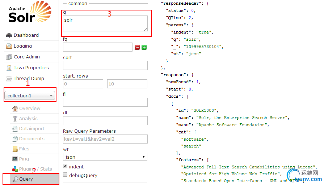Image resolution: width=324 pixels, height=185 pixels.
Task: Click the Documents icon
Action: [15, 139]
